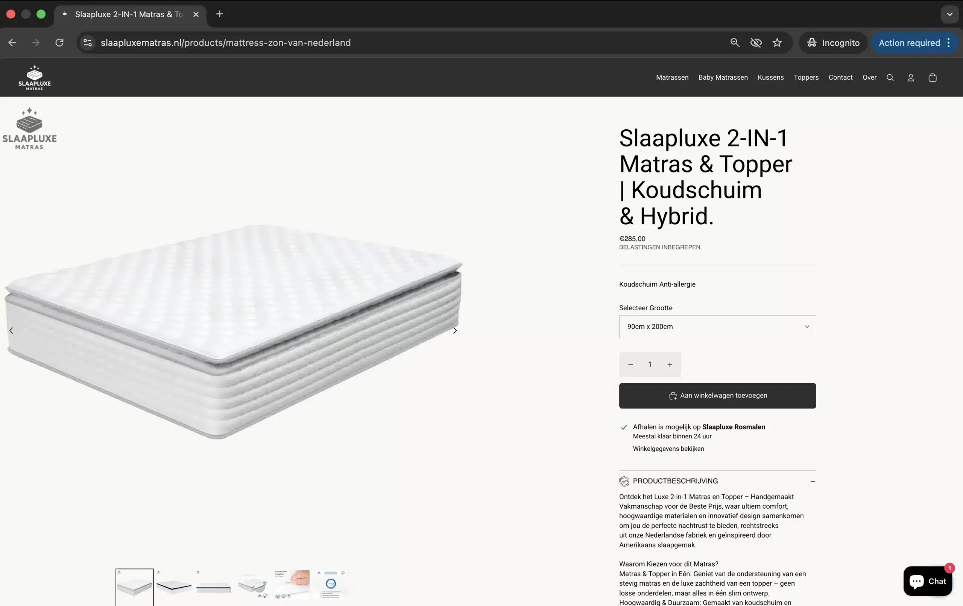Select the second mattress thumbnail image
The width and height of the screenshot is (963, 606).
pyautogui.click(x=173, y=586)
